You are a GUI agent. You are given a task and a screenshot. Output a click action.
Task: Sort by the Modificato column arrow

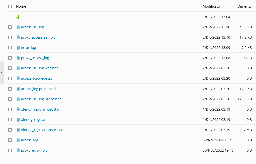click(222, 7)
